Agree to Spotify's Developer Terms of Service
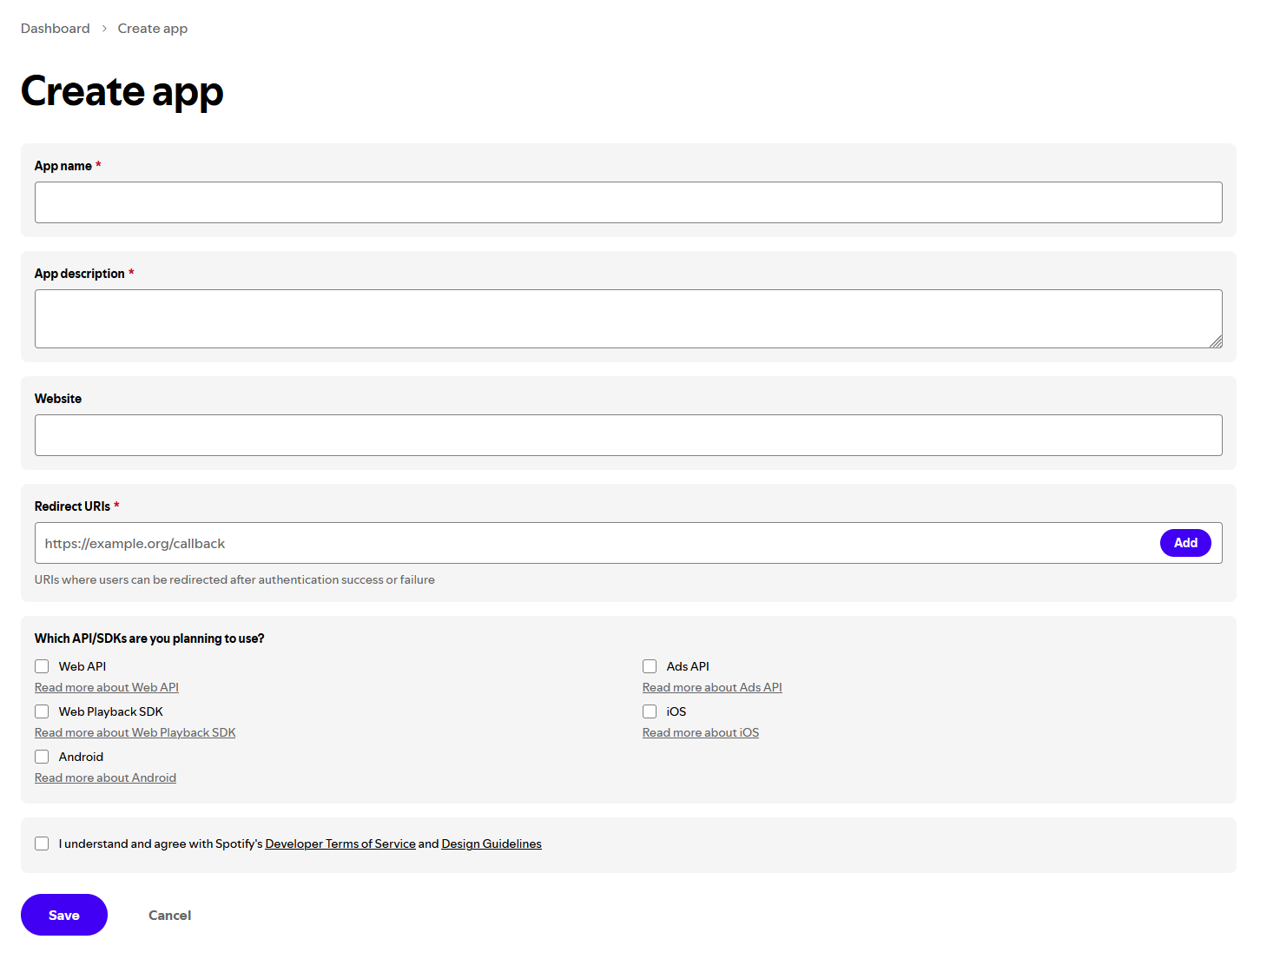Screen dimensions: 1267x966 point(41,843)
